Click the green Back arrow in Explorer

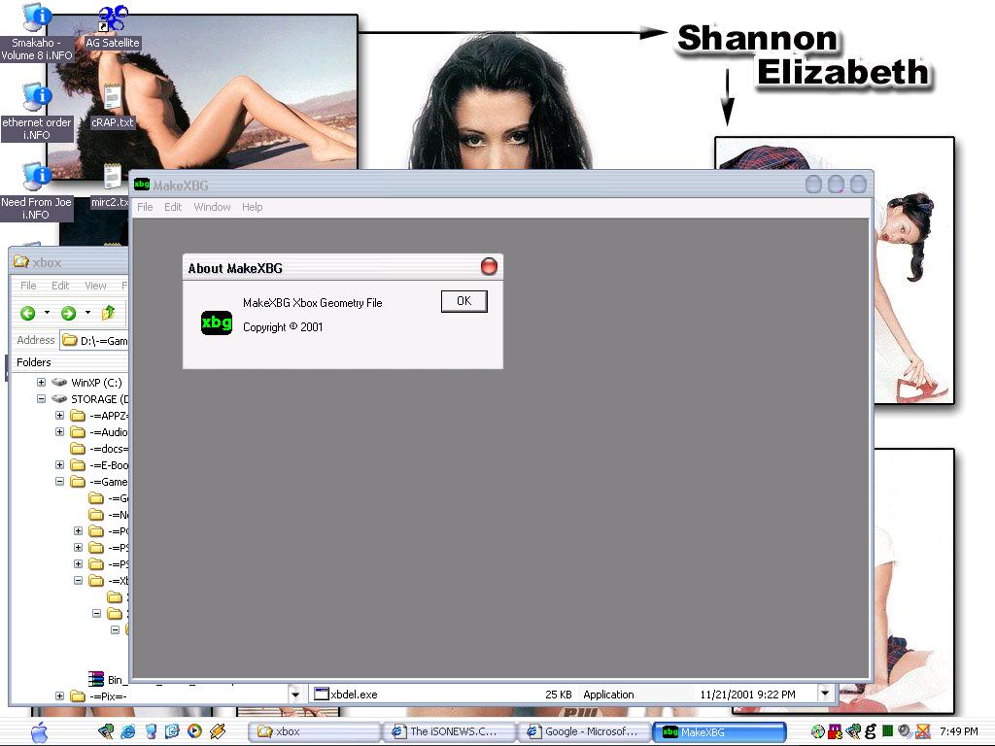[x=27, y=313]
